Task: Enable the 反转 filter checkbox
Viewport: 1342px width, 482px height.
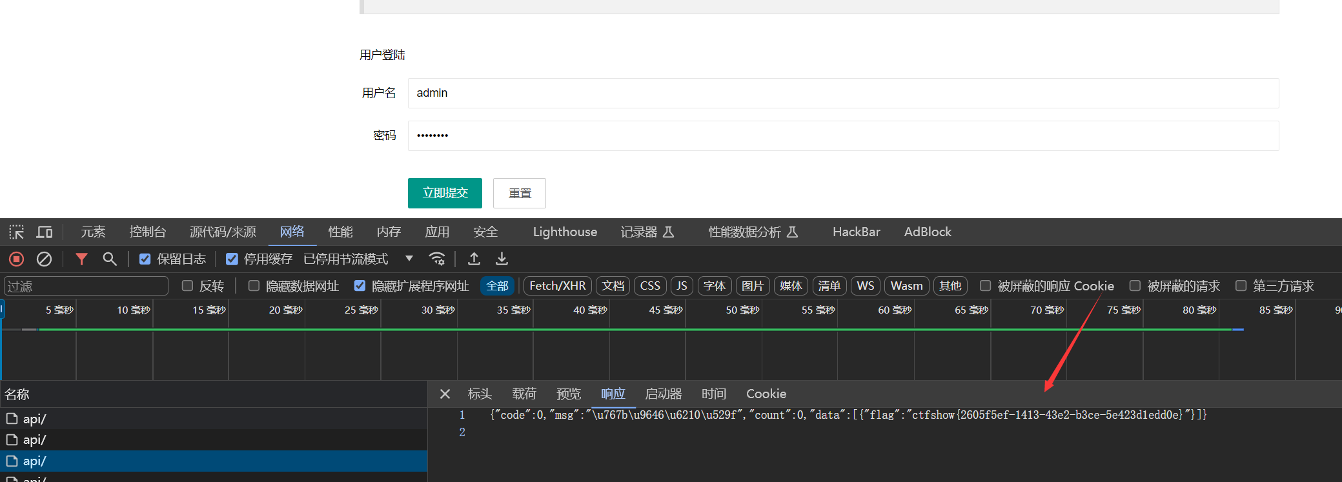Action: coord(188,286)
